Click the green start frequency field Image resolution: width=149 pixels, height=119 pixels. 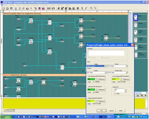[91, 79]
